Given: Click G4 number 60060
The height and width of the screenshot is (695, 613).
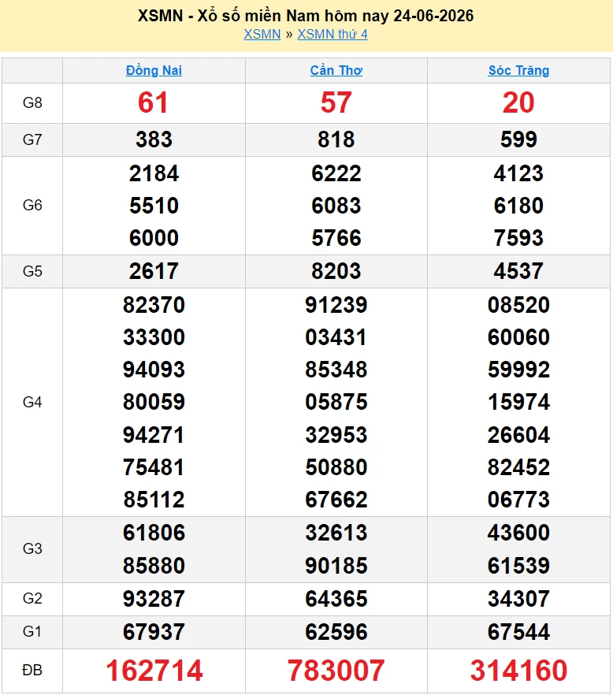Looking at the screenshot, I should (518, 337).
